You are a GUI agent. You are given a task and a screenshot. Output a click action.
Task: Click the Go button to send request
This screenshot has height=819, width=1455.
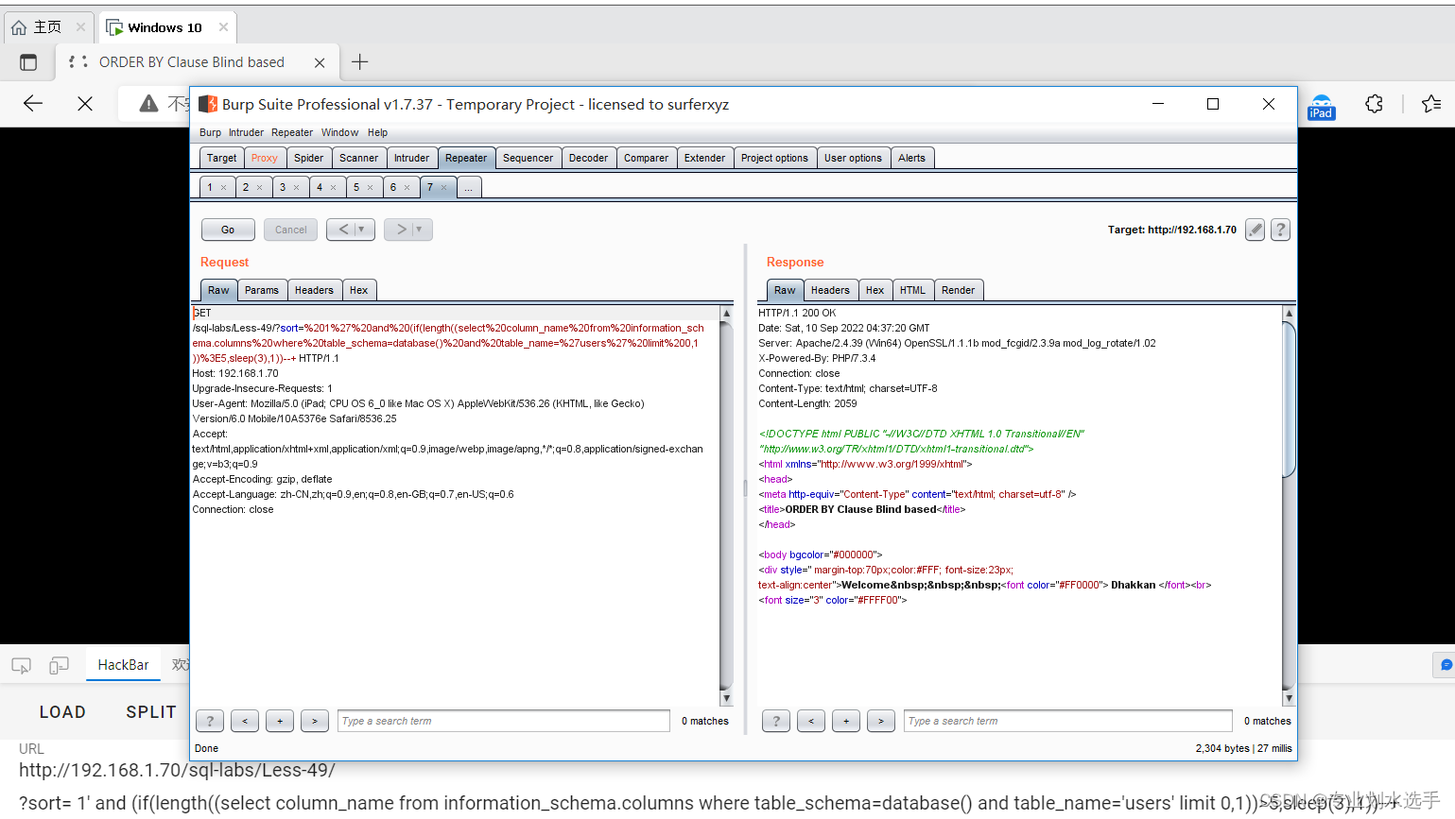[228, 230]
